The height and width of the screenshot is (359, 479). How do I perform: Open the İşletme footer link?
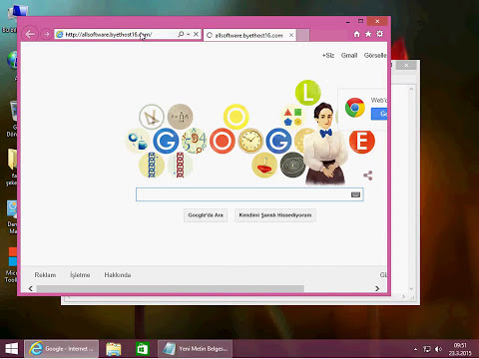click(80, 275)
